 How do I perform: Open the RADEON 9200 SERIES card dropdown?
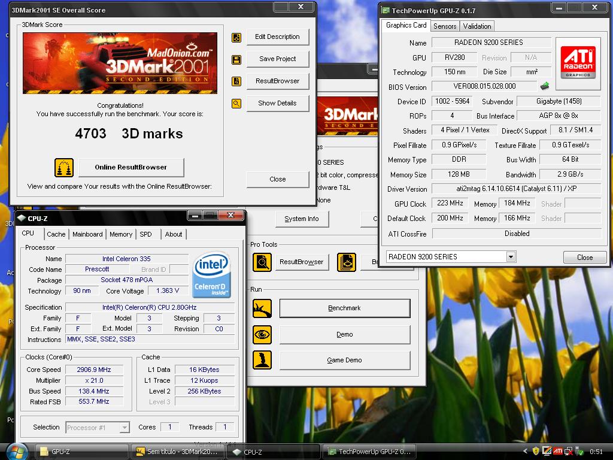click(511, 257)
